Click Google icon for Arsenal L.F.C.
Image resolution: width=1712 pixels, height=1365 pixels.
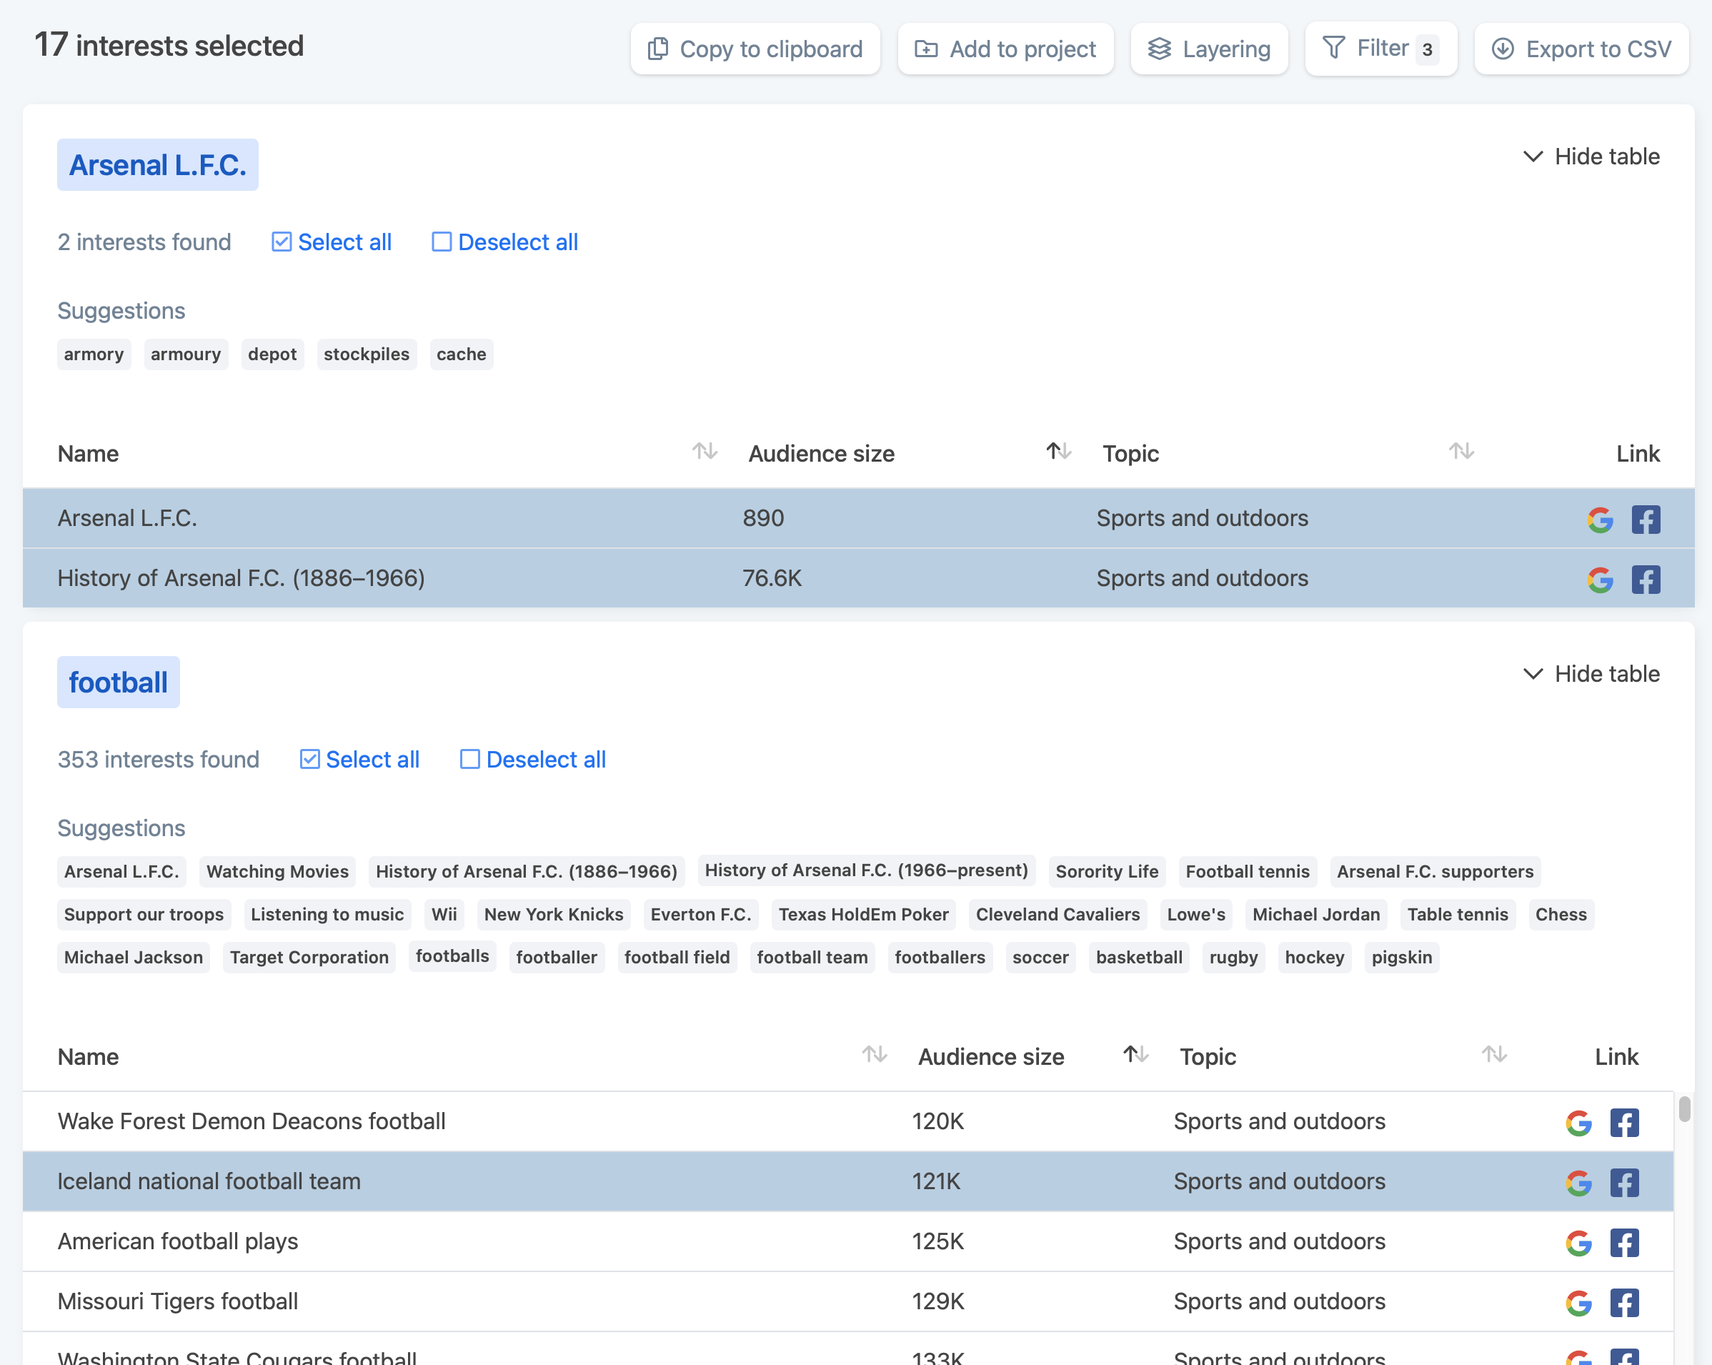pyautogui.click(x=1601, y=517)
